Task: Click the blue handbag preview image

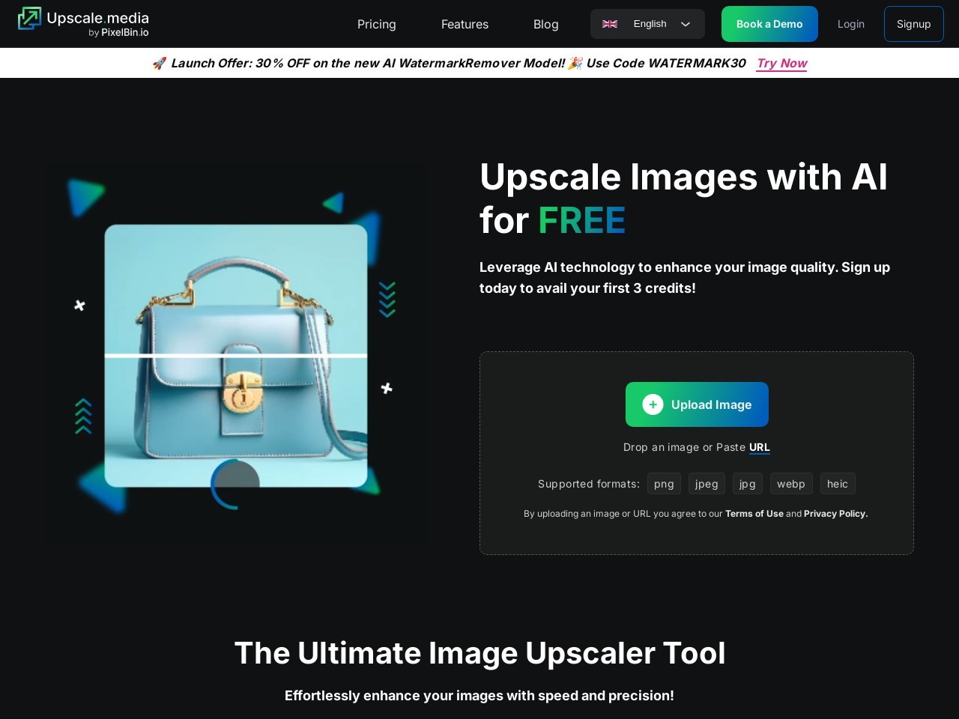Action: [236, 356]
